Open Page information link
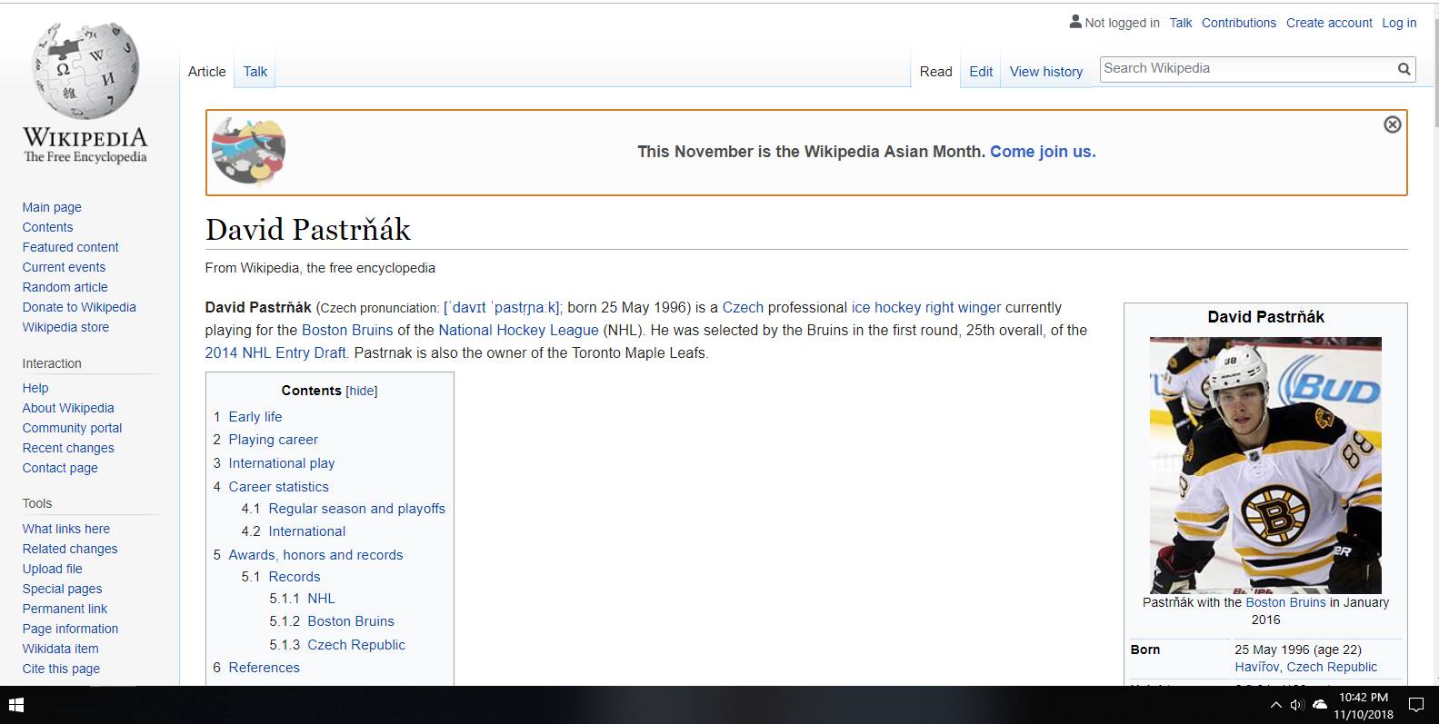 tap(70, 629)
